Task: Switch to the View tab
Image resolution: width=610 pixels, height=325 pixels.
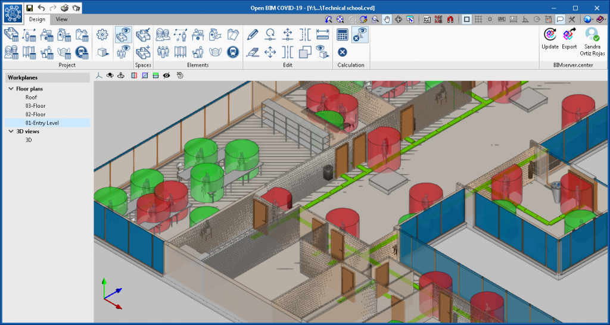Action: [61, 19]
